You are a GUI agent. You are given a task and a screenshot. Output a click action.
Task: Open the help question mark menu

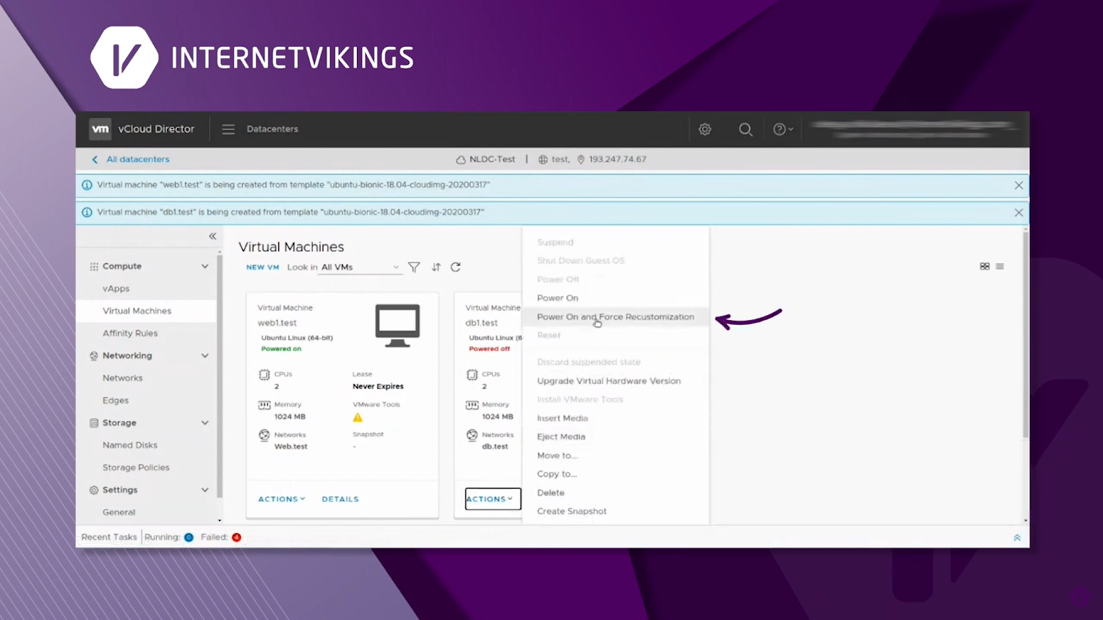(782, 129)
